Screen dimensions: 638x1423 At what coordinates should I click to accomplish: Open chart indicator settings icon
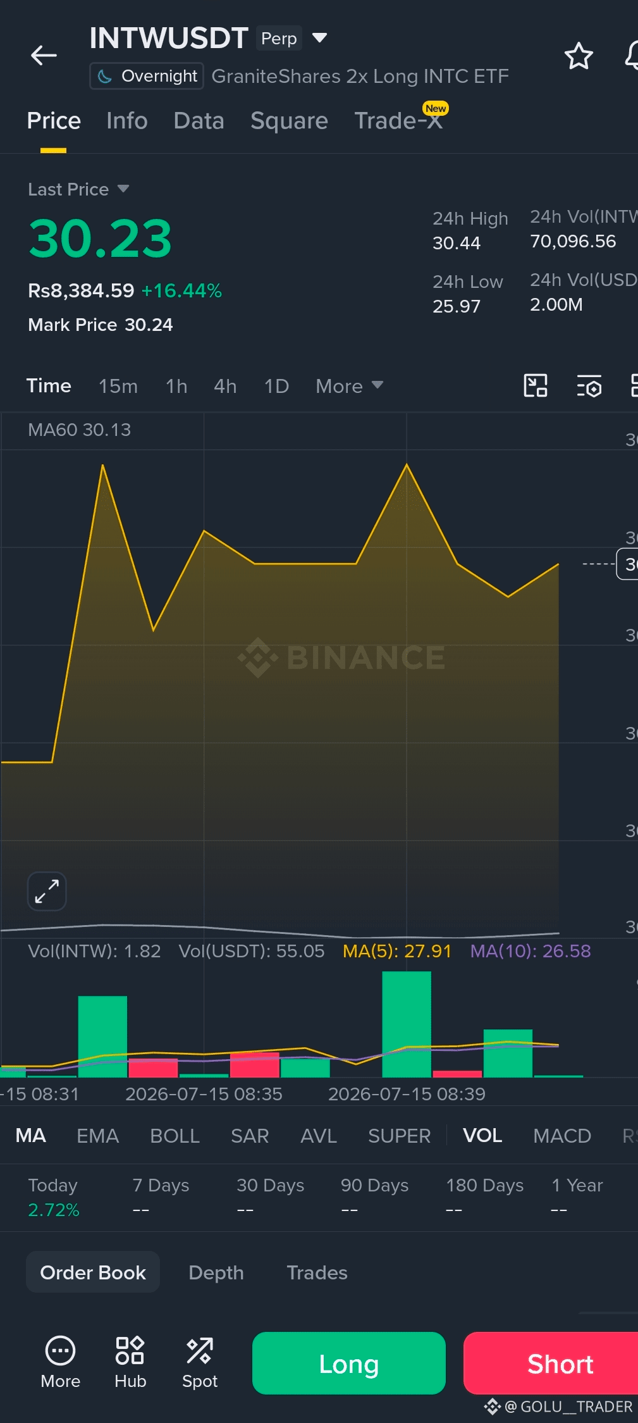click(x=589, y=385)
